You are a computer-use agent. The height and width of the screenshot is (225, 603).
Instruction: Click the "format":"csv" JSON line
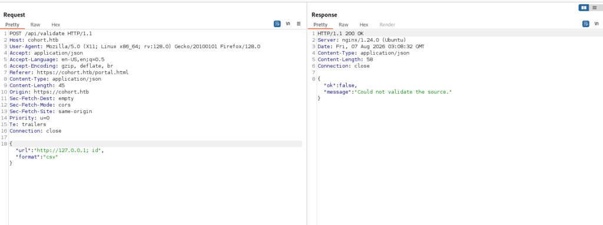pyautogui.click(x=37, y=157)
